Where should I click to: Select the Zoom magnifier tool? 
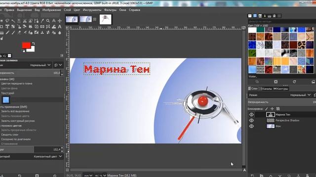pyautogui.click(x=48, y=21)
